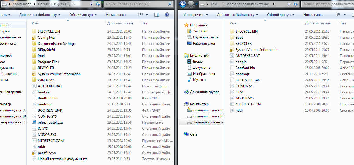Select Локальный диск (C:) in right navigation pane
The width and height of the screenshot is (354, 165).
(x=208, y=110)
